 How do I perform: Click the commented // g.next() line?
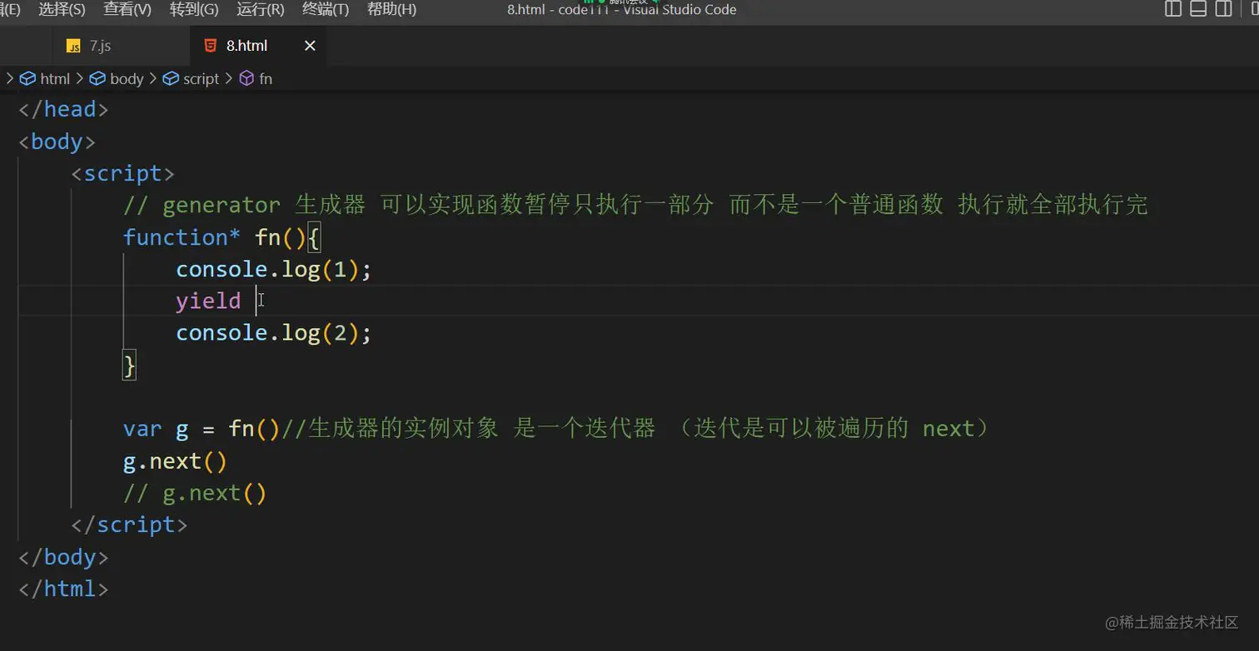195,493
